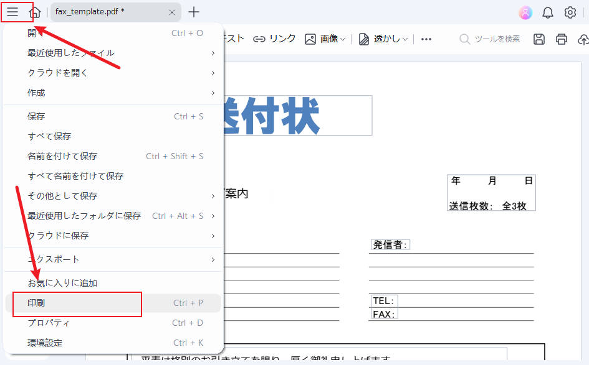Click the printer icon on the toolbar

561,39
